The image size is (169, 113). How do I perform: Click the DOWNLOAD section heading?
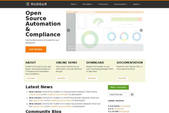pos(95,63)
